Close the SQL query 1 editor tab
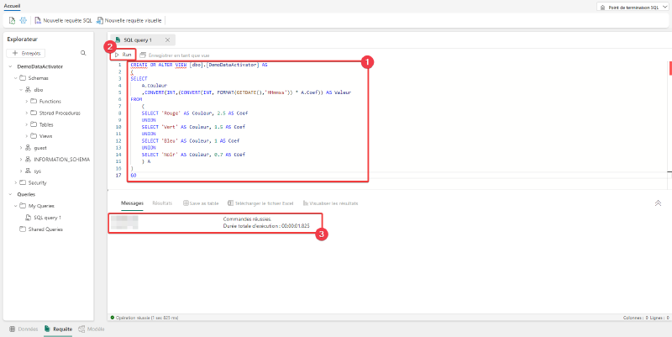This screenshot has height=337, width=672. [167, 39]
